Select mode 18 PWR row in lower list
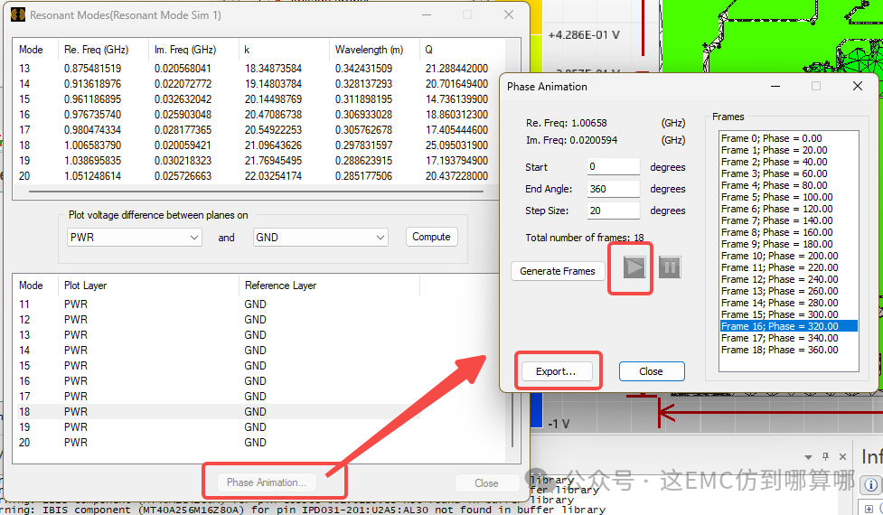The height and width of the screenshot is (515, 883). (218, 412)
